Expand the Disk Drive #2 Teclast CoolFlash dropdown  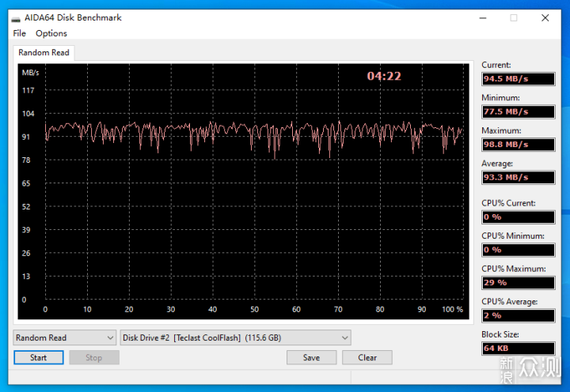point(236,338)
